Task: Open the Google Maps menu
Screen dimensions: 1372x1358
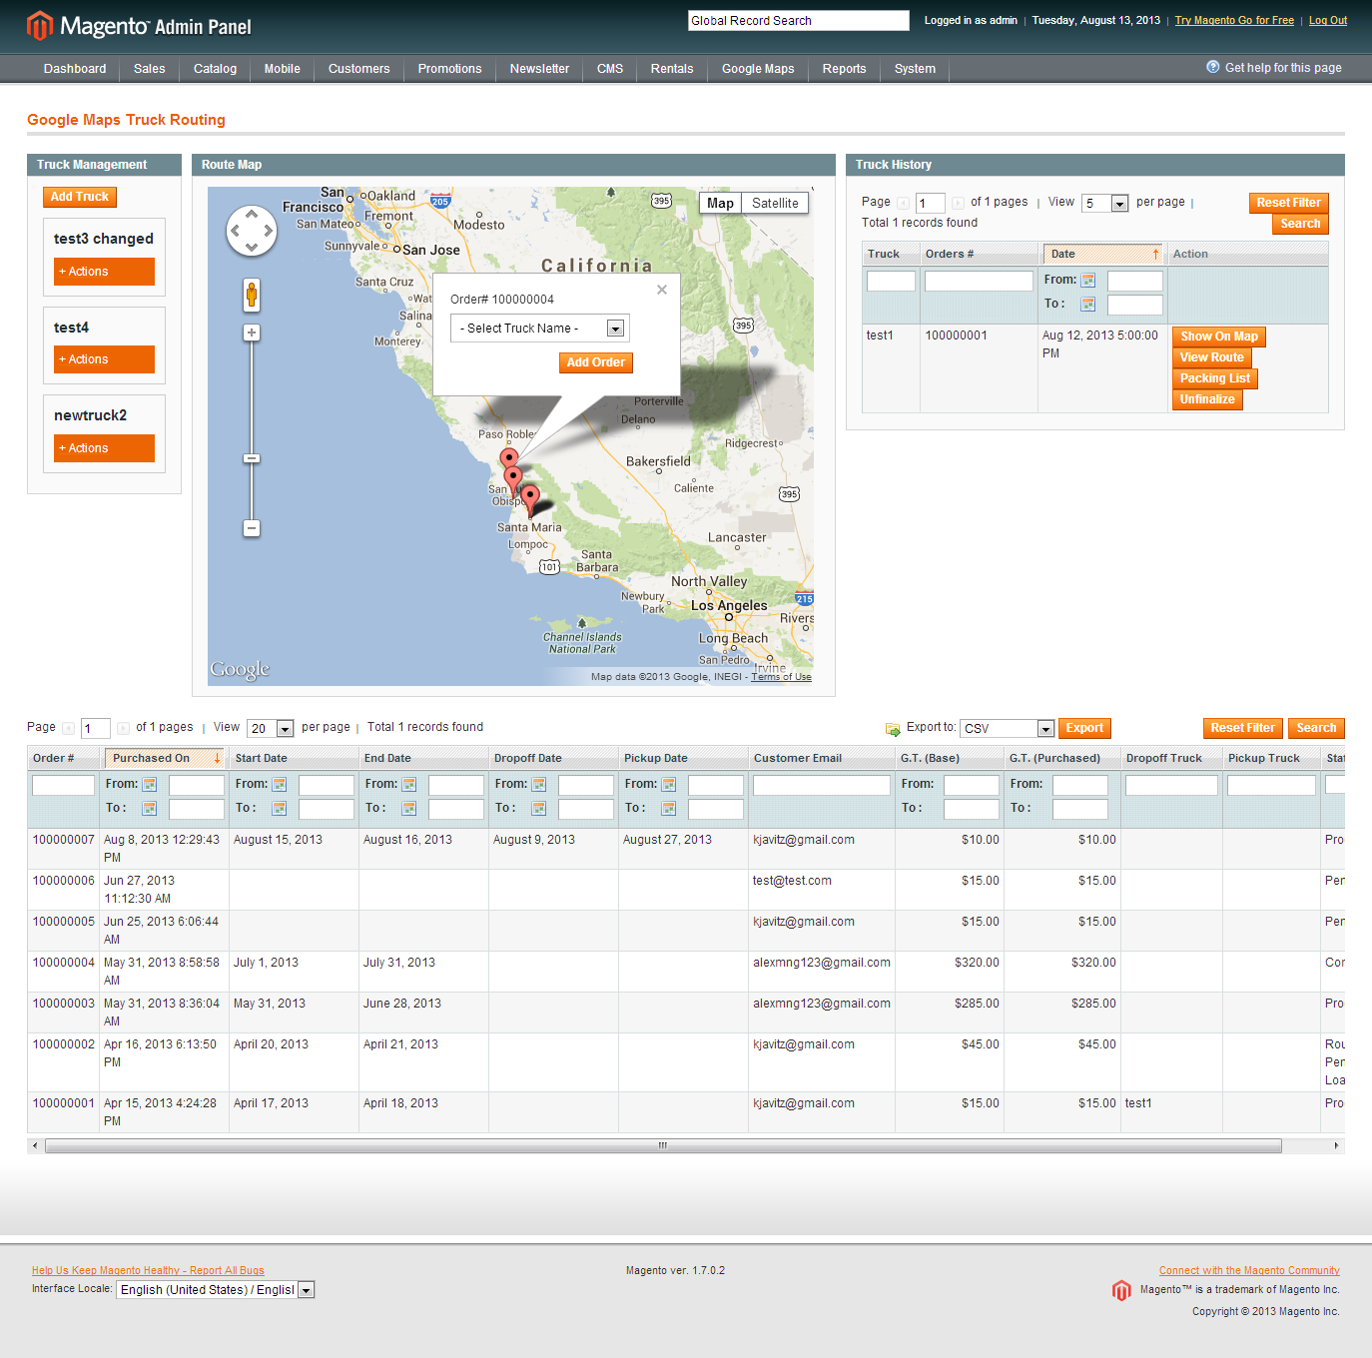Action: (758, 69)
